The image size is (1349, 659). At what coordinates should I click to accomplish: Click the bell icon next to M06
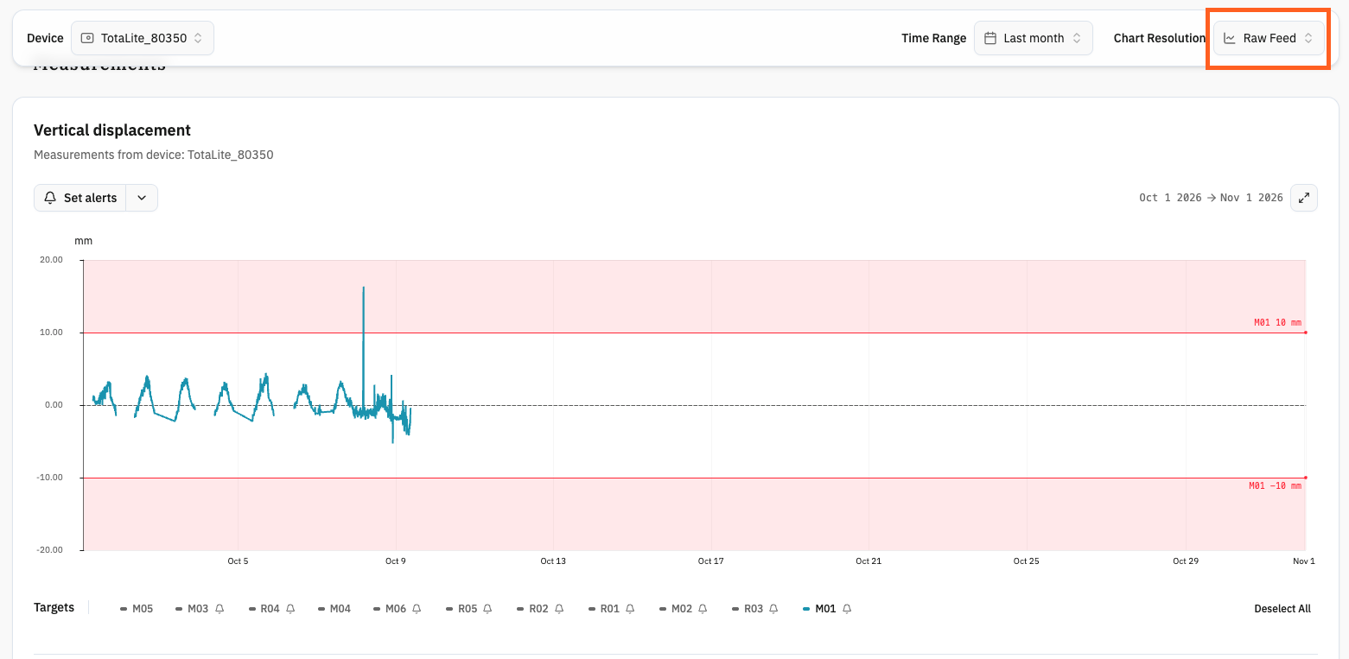pyautogui.click(x=417, y=609)
